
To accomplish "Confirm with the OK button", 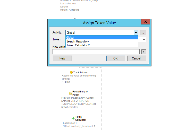I will coord(116,58).
